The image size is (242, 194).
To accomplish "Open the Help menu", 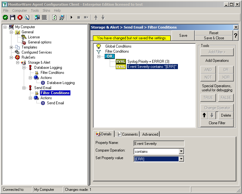I will (x=57, y=10).
